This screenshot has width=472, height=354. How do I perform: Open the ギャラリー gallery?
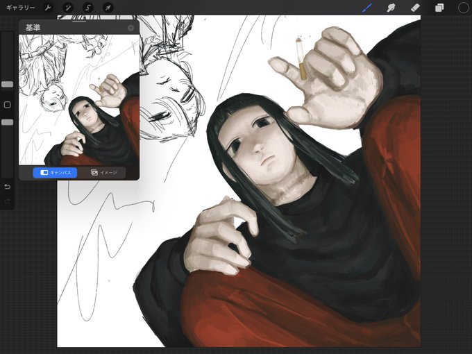[20, 8]
